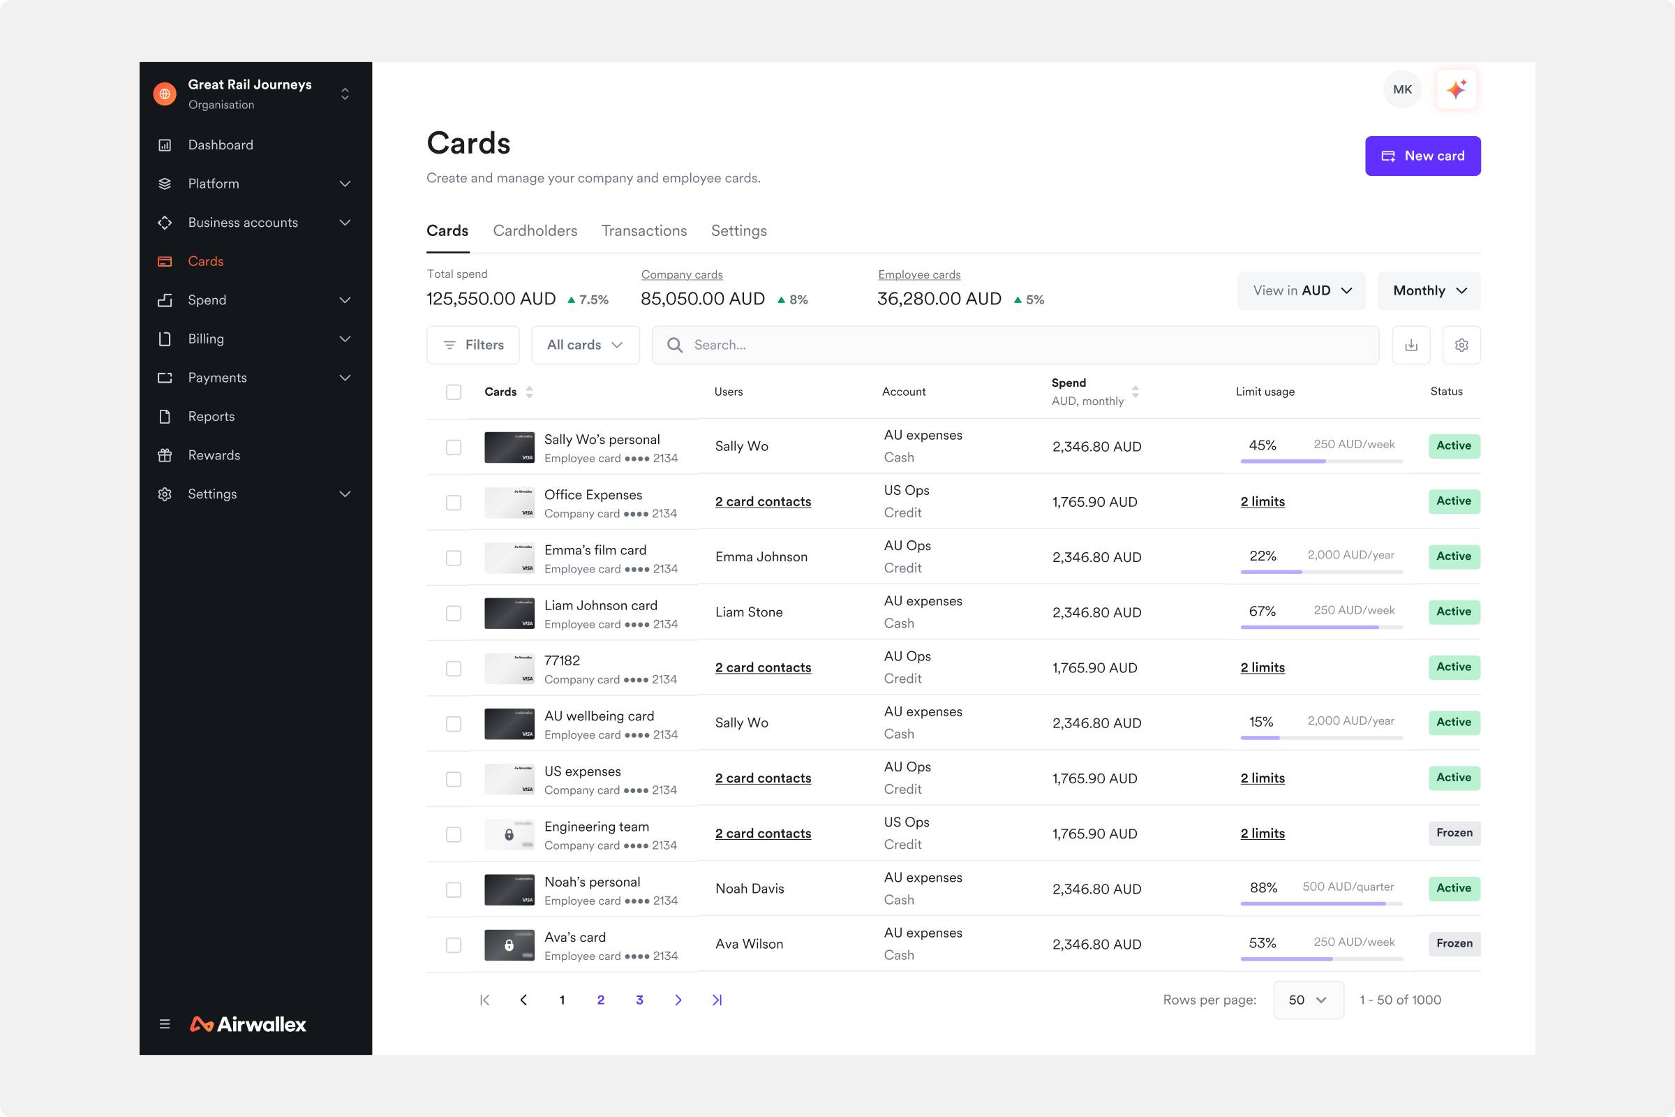The image size is (1675, 1117).
Task: Focus the Search input field
Action: click(x=1015, y=345)
